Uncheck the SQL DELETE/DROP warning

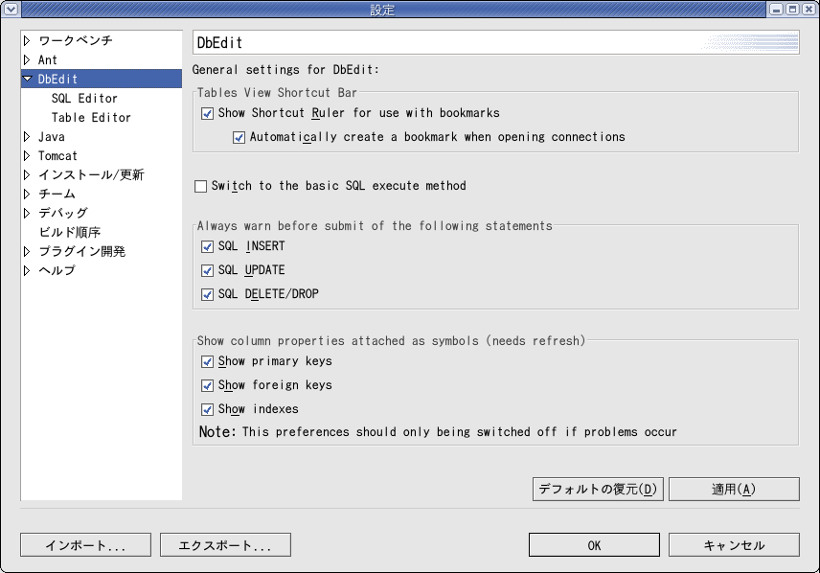(208, 294)
